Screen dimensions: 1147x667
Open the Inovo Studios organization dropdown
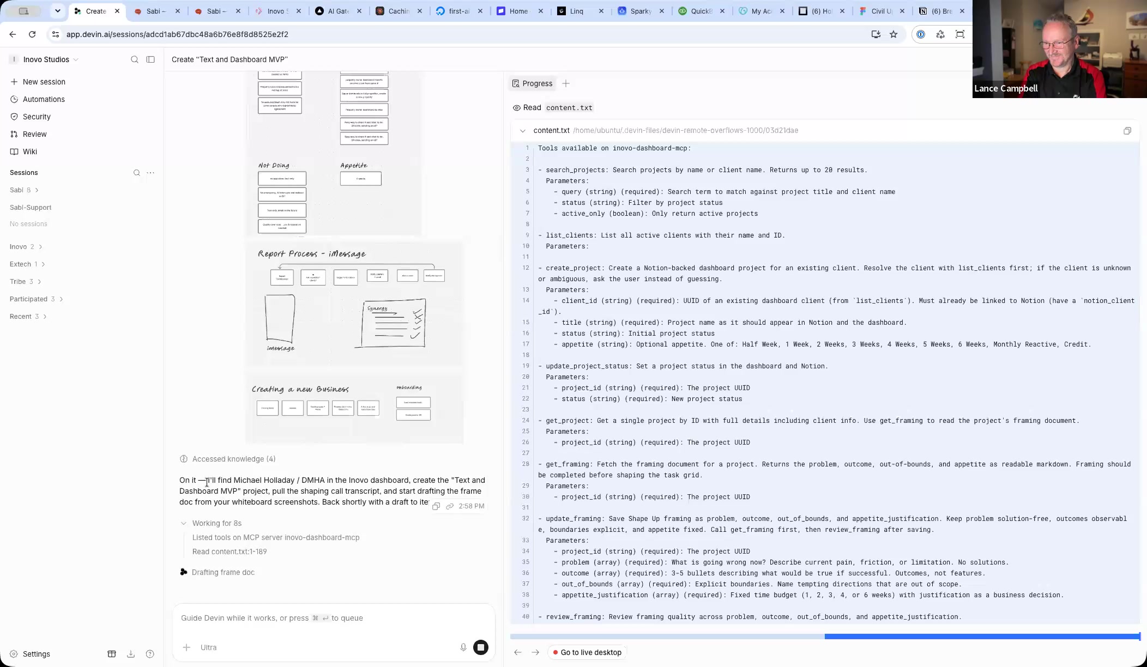(46, 59)
